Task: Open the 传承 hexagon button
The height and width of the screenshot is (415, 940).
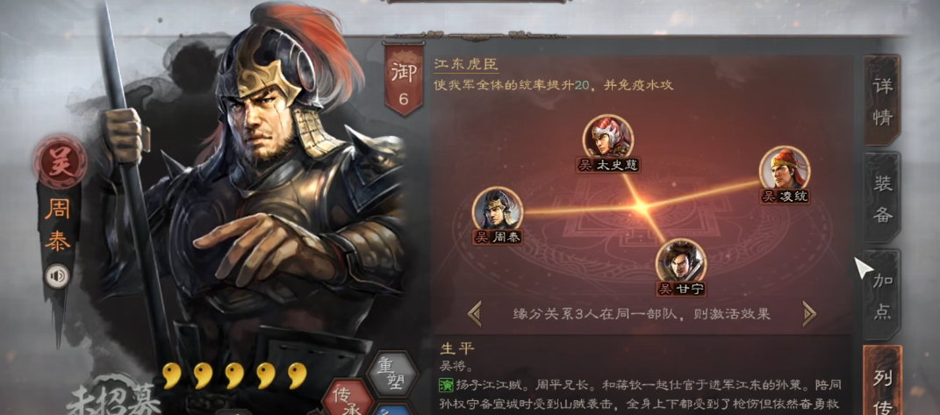Action: click(345, 399)
